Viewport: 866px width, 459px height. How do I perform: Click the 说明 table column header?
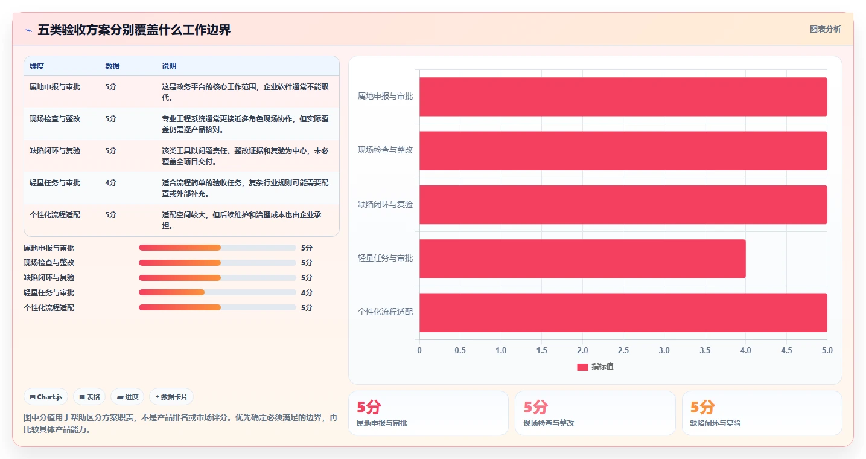coord(169,66)
